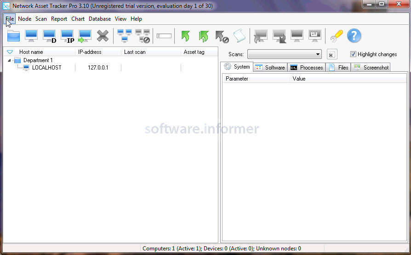411x255 pixels.
Task: Click the status bar computers count text
Action: point(222,249)
